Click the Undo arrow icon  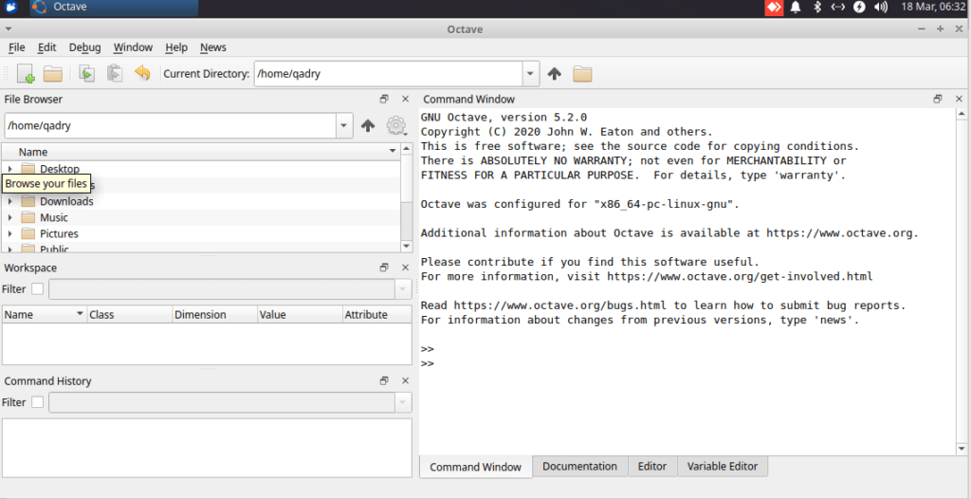tap(142, 74)
